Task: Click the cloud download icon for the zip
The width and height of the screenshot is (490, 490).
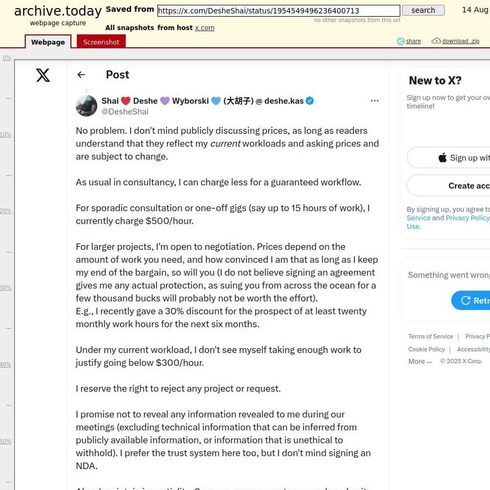Action: point(436,40)
